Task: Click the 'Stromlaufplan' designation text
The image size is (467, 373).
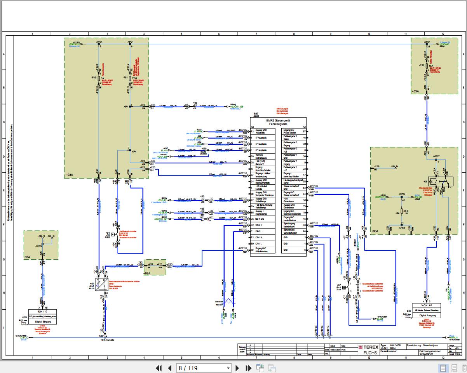Action: 431,345
